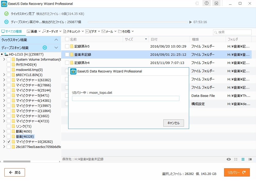This screenshot has height=186, width=256.
Task: Switch to list view
Action: [243, 159]
